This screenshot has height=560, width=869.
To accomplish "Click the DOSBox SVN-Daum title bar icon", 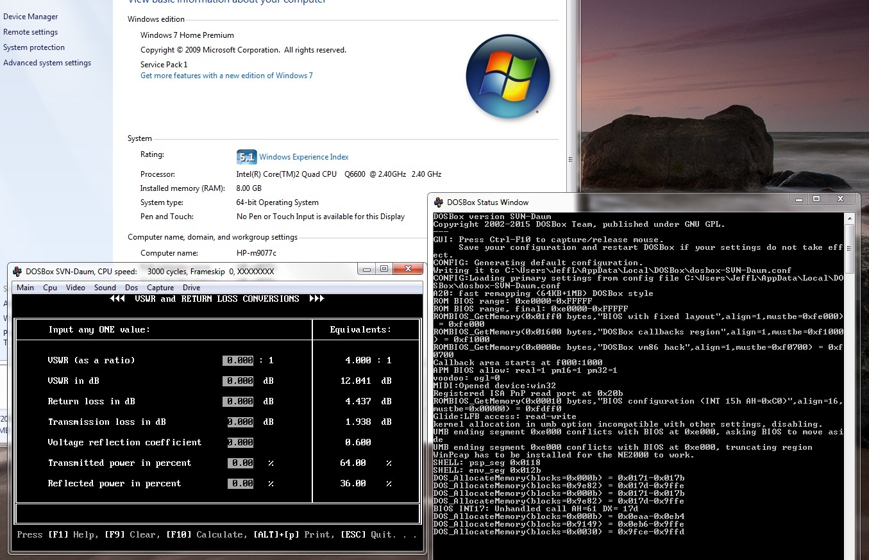I will tap(17, 271).
